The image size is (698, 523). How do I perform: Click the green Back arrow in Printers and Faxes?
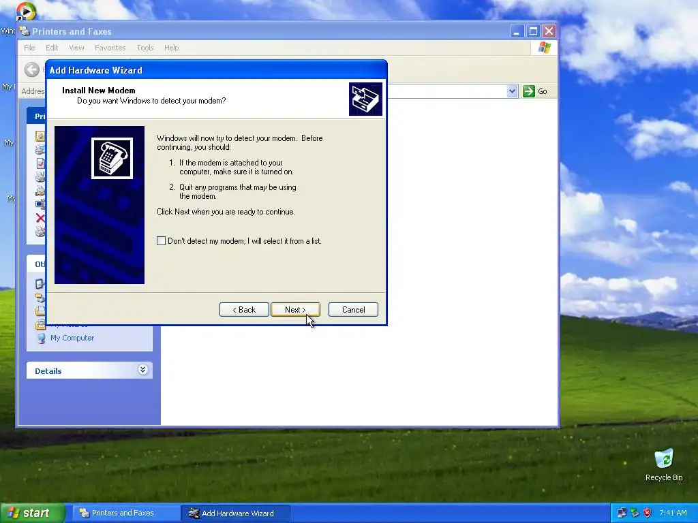click(31, 69)
